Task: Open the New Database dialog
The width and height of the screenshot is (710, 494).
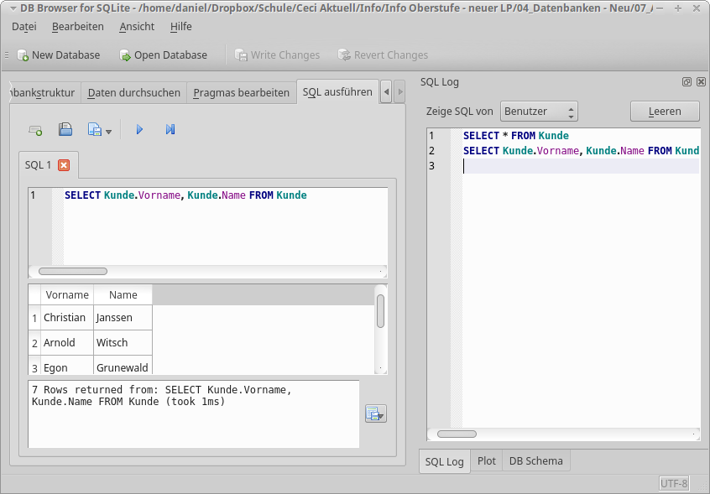Action: coord(59,55)
